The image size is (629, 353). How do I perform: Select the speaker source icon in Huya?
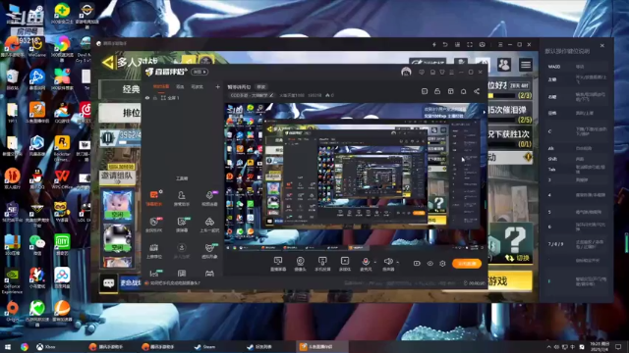[388, 262]
